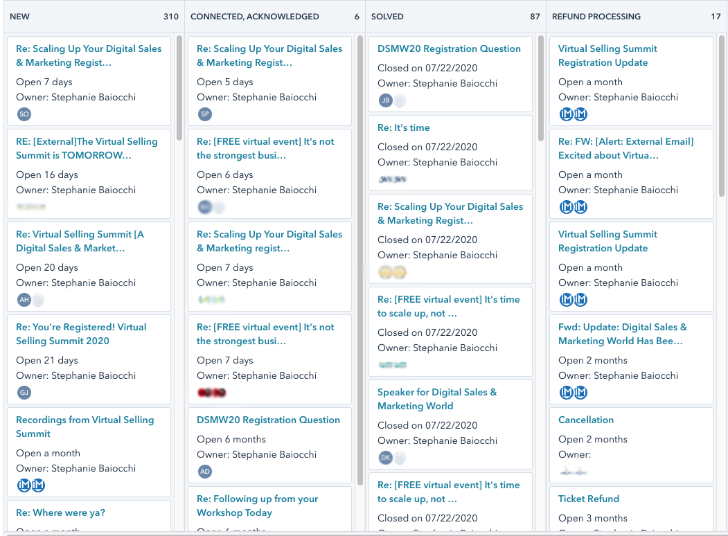Click the DK avatar on the Speaker ticket
Viewport: 728px width, 536px height.
pyautogui.click(x=386, y=458)
